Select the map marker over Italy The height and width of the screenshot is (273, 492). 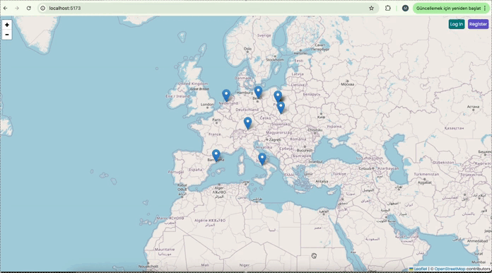pos(262,159)
